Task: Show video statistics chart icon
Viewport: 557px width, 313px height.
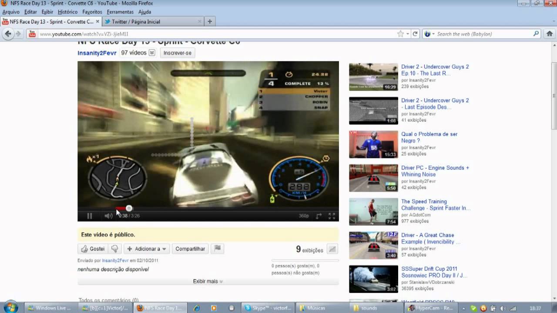Action: tap(332, 249)
